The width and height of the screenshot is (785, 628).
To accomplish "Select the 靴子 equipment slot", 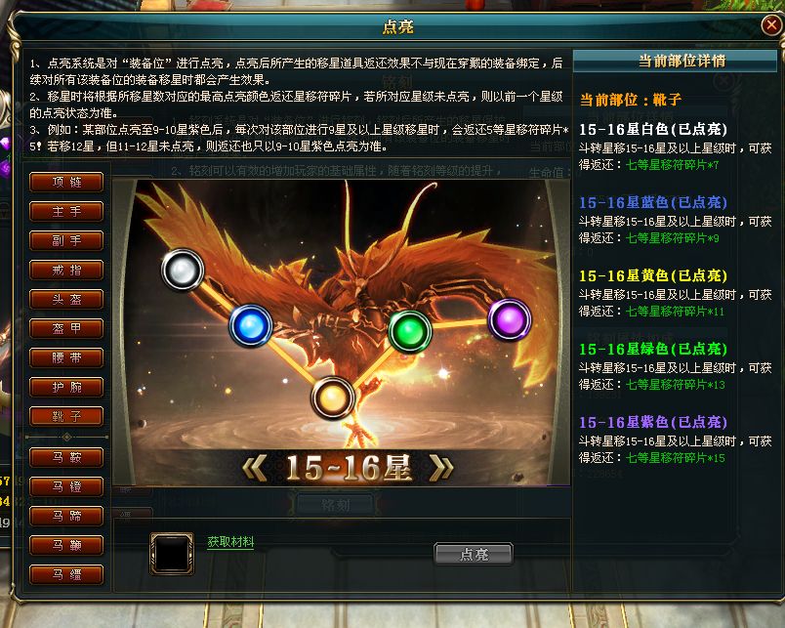I will click(x=66, y=416).
